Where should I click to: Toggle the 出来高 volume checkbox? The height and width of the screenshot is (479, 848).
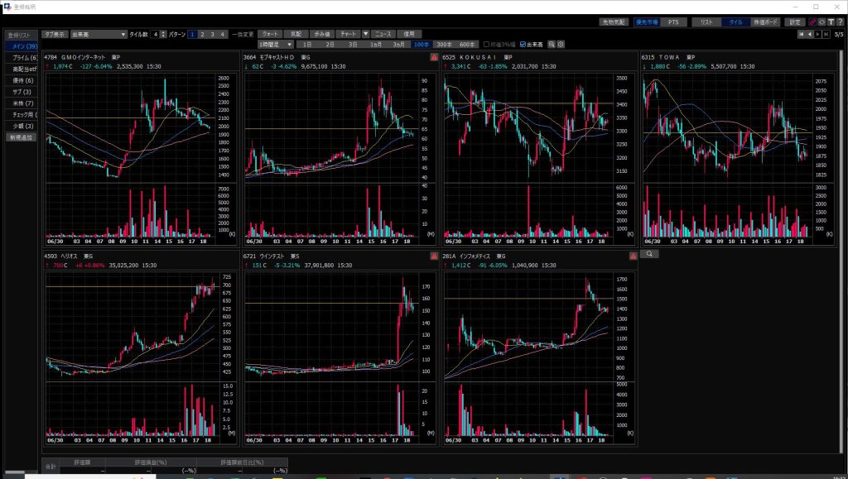pos(523,44)
